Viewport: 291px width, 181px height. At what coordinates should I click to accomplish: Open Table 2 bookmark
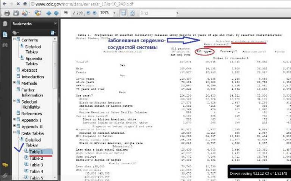click(x=37, y=158)
